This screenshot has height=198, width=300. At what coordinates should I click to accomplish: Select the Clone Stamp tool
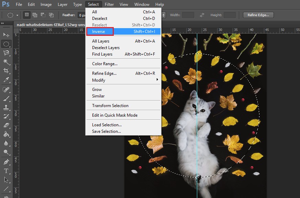pos(6,107)
